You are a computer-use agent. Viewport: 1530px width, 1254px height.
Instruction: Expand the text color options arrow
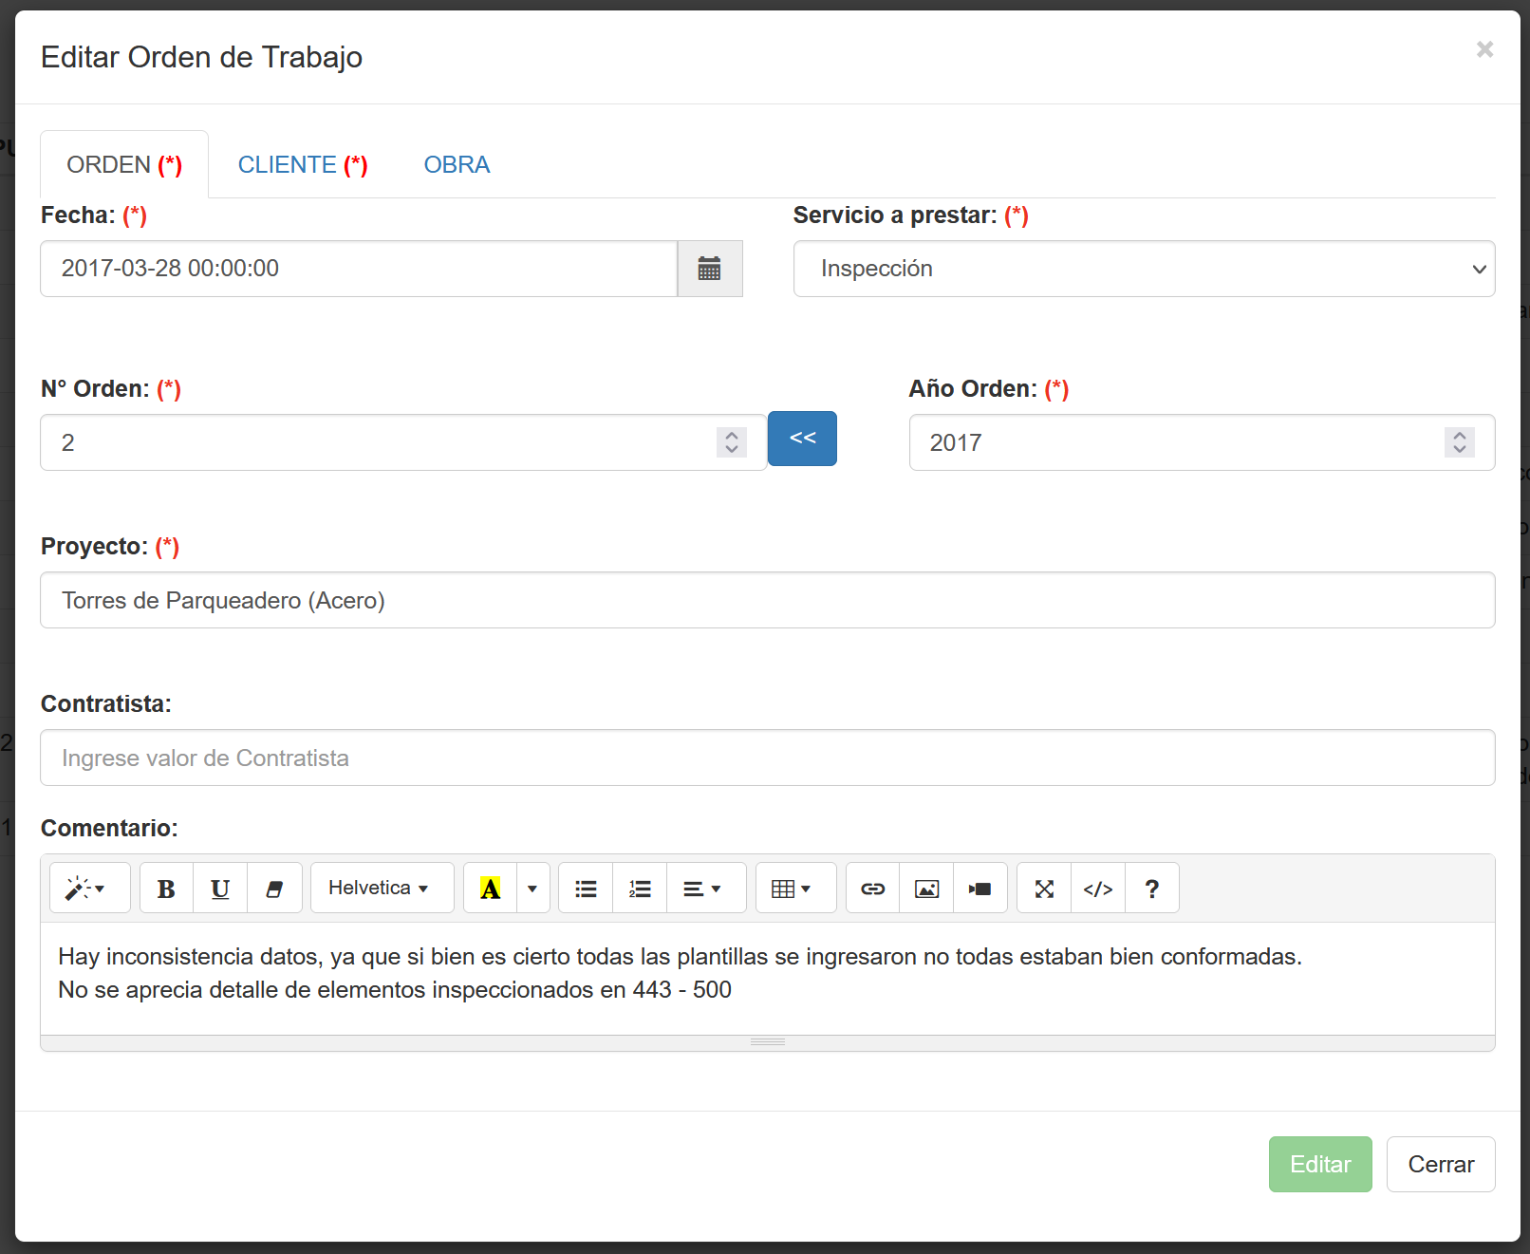pyautogui.click(x=532, y=889)
